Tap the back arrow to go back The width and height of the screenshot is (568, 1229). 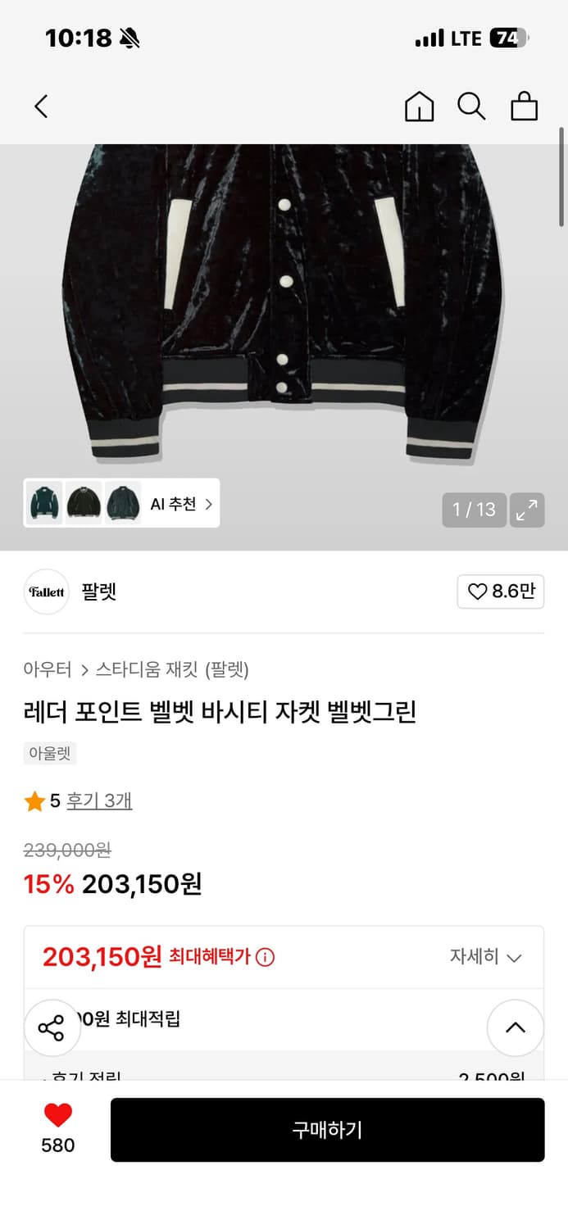pos(41,107)
